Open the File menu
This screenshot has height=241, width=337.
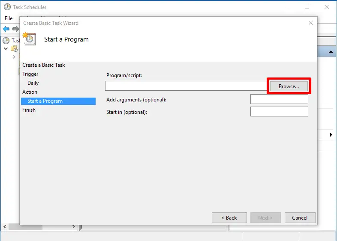click(x=9, y=18)
